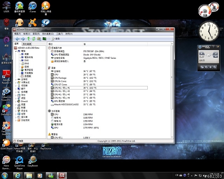This screenshot has height=179, width=224.
Task: Select the CPU Package temperature row
Action: [99, 78]
